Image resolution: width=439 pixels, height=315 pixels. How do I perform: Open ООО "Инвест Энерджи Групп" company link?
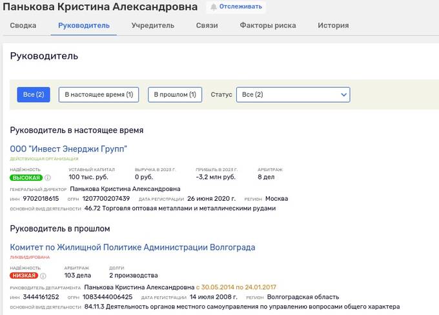tap(68, 149)
